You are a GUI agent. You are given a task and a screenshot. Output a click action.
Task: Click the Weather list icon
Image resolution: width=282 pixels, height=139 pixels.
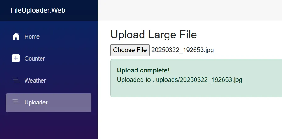[16, 80]
